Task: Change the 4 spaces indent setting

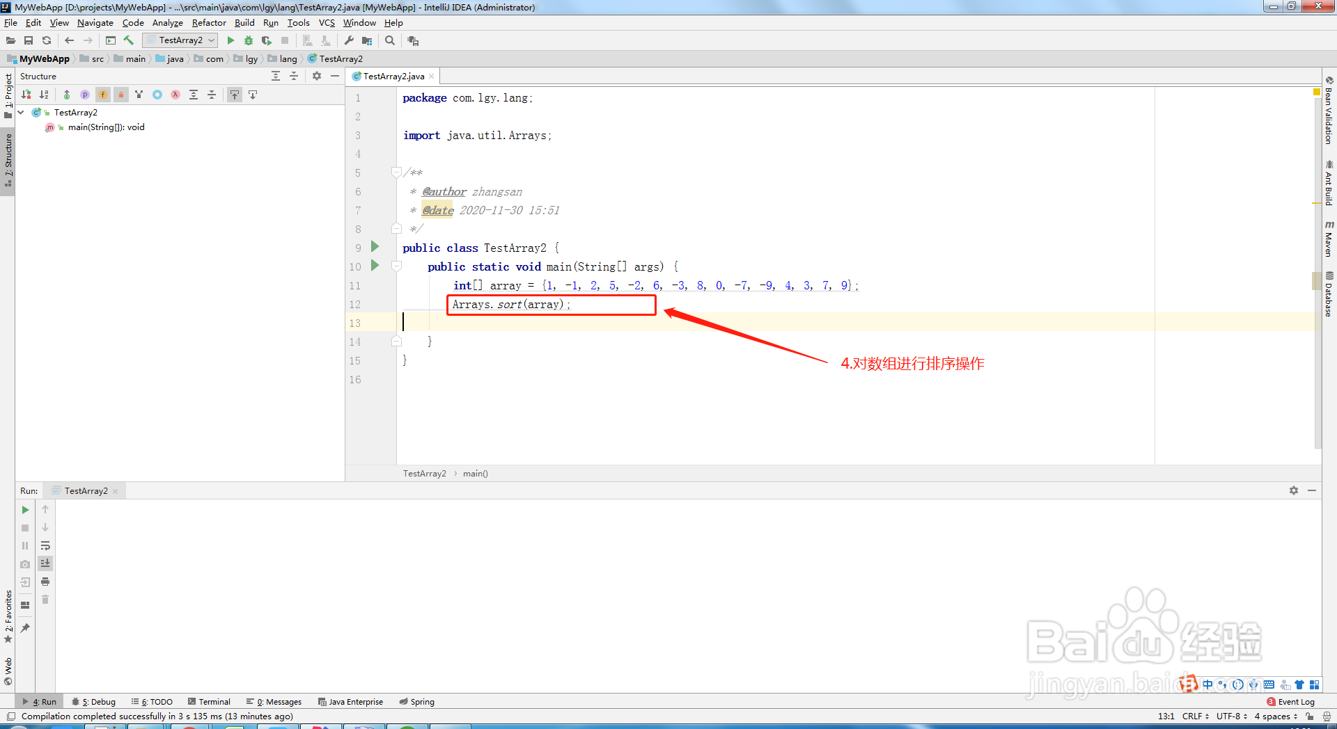Action: 1276,716
